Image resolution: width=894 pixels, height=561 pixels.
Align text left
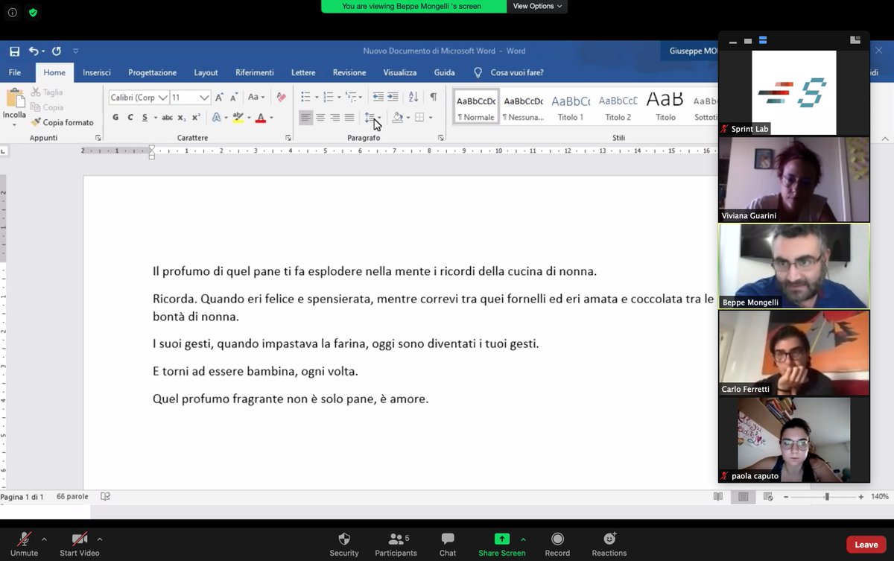coord(305,118)
